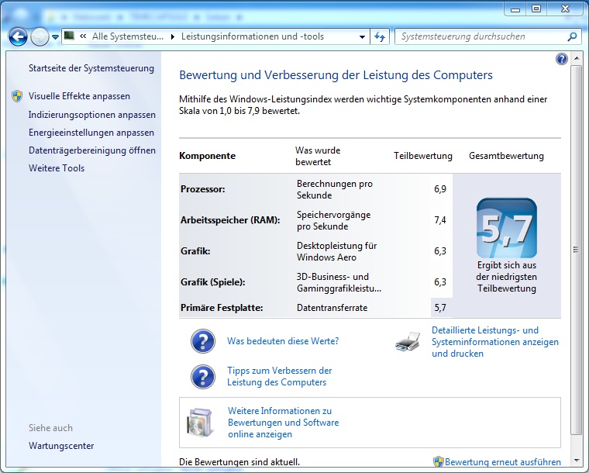Open 'Wartungscenter' under Siehe auch
The height and width of the screenshot is (473, 589).
(x=61, y=446)
